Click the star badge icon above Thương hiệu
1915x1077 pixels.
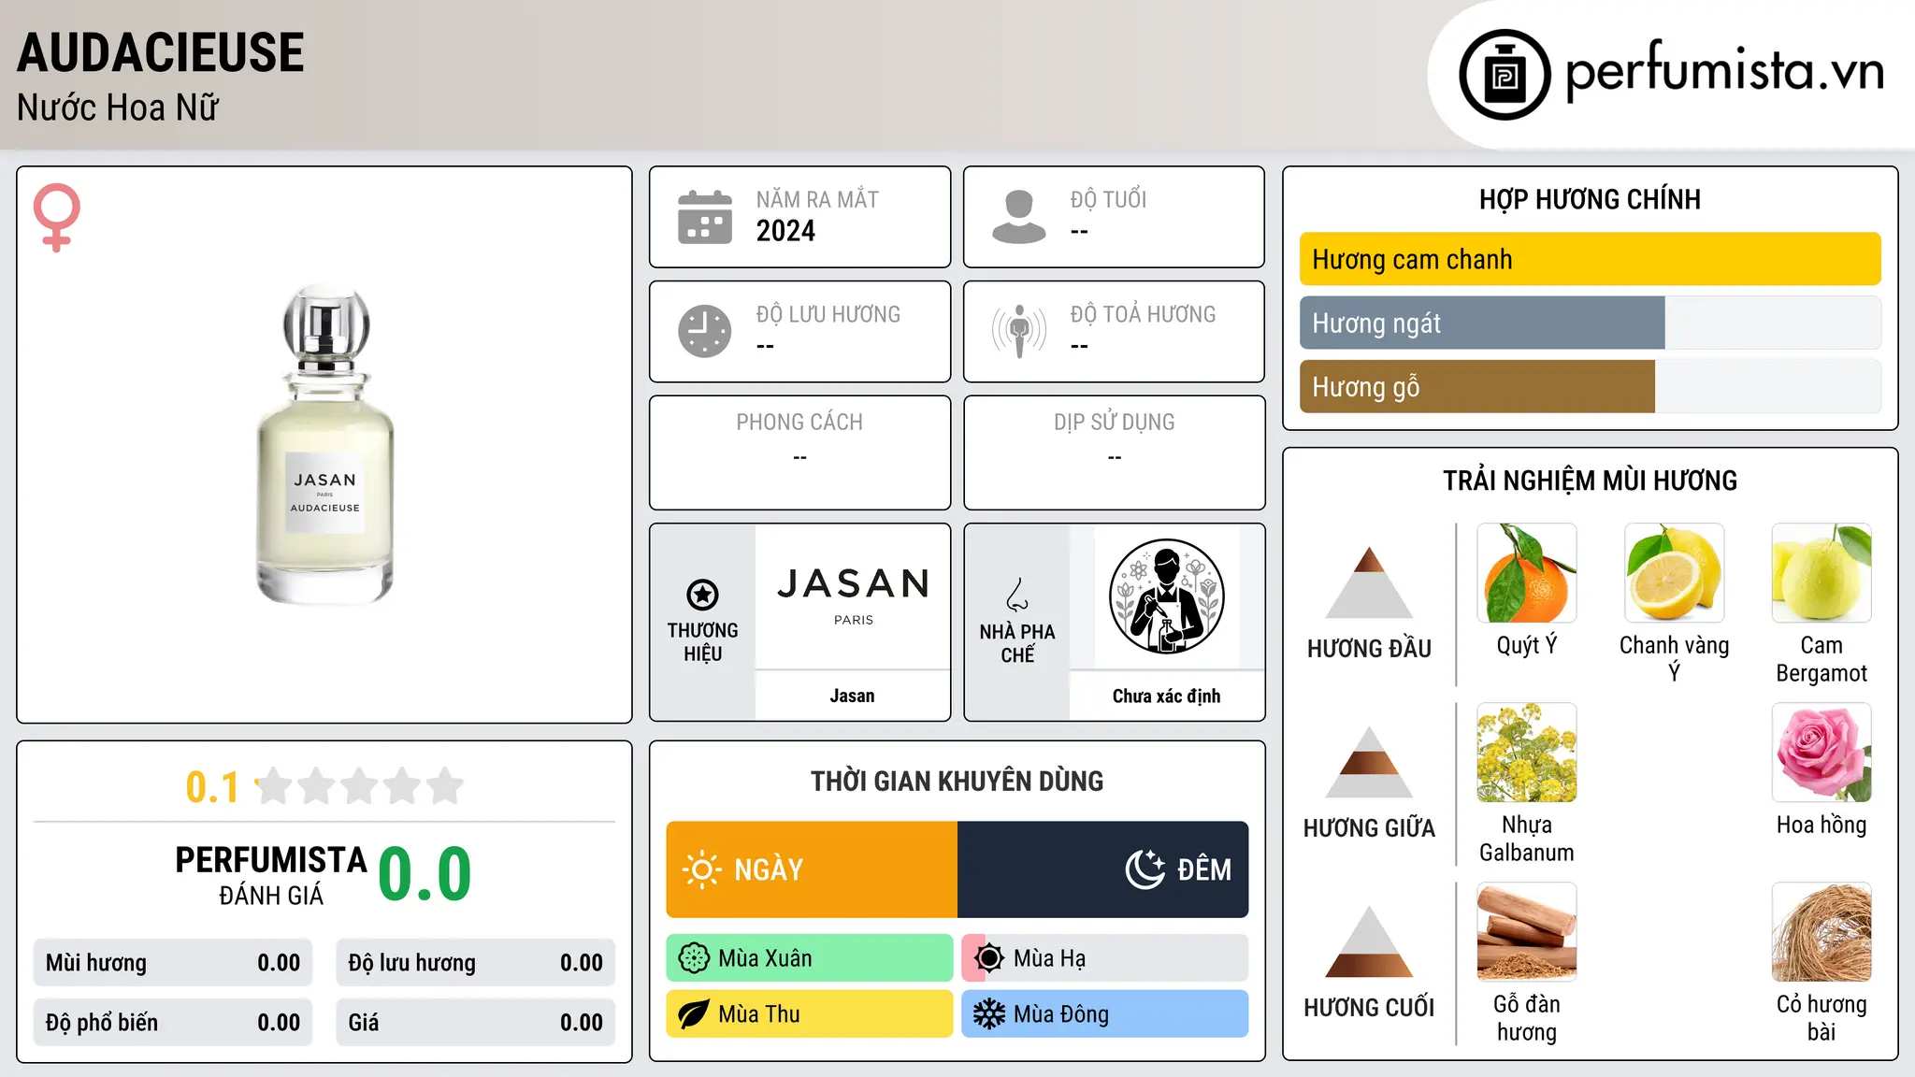(702, 594)
